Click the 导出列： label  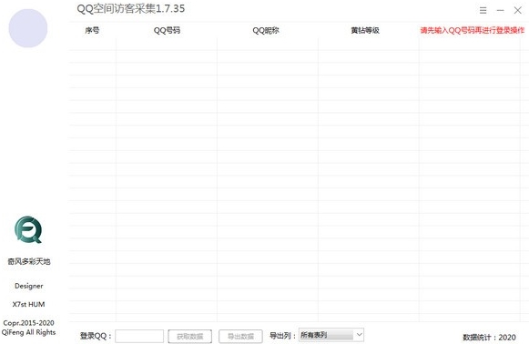click(283, 336)
